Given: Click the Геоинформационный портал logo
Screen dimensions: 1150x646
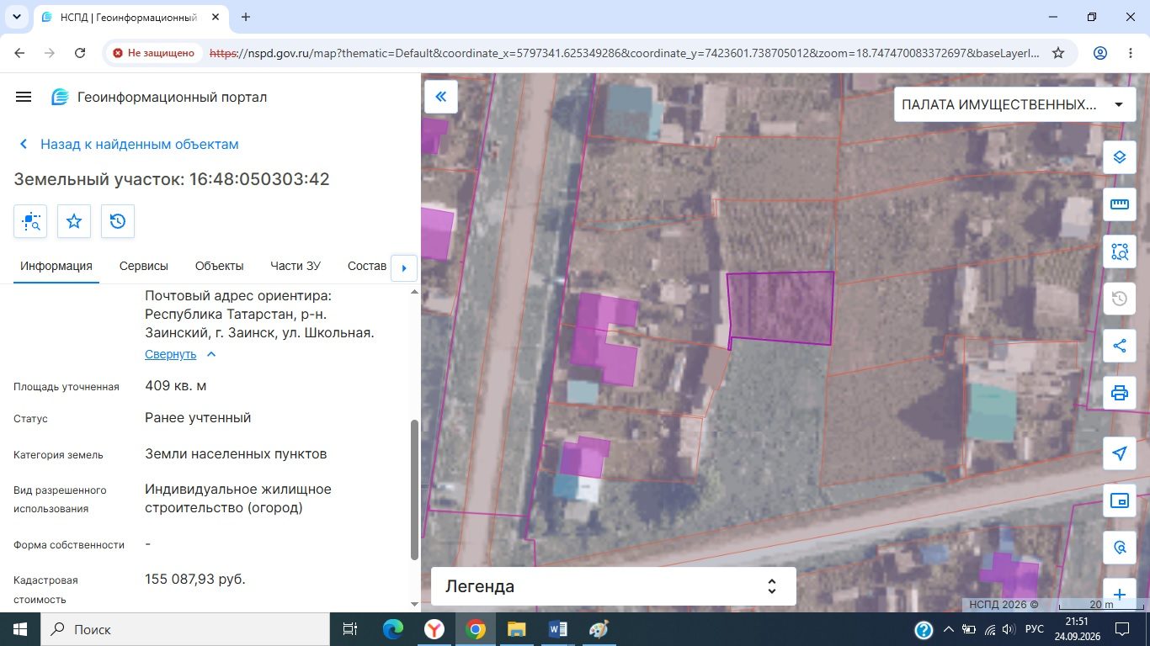Looking at the screenshot, I should point(159,97).
